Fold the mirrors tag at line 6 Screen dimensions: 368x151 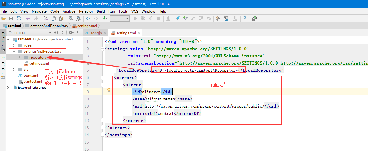point(102,78)
